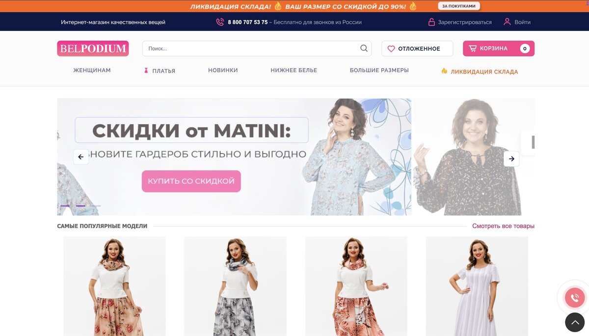Open the BELPODIUM logo homepage

(93, 49)
